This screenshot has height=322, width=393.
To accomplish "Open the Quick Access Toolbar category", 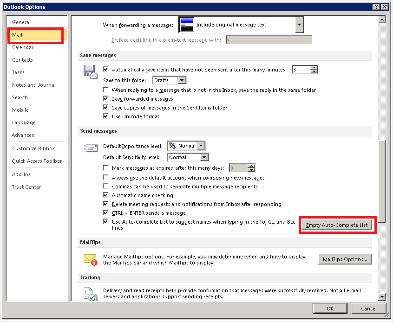I will tap(37, 161).
